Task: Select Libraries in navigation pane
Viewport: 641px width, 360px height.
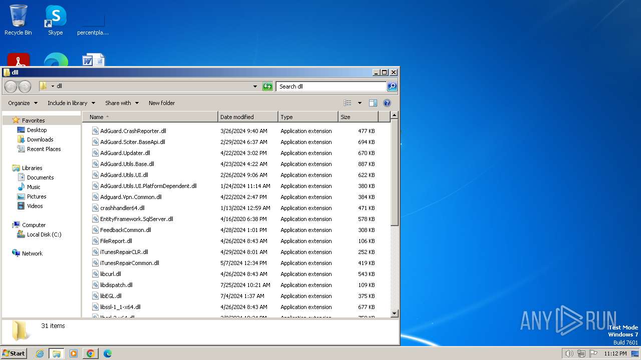Action: [32, 168]
